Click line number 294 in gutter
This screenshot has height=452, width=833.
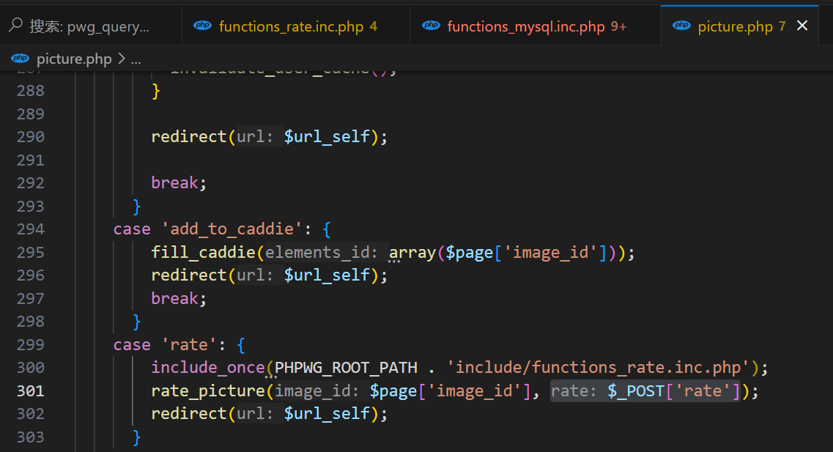point(30,229)
